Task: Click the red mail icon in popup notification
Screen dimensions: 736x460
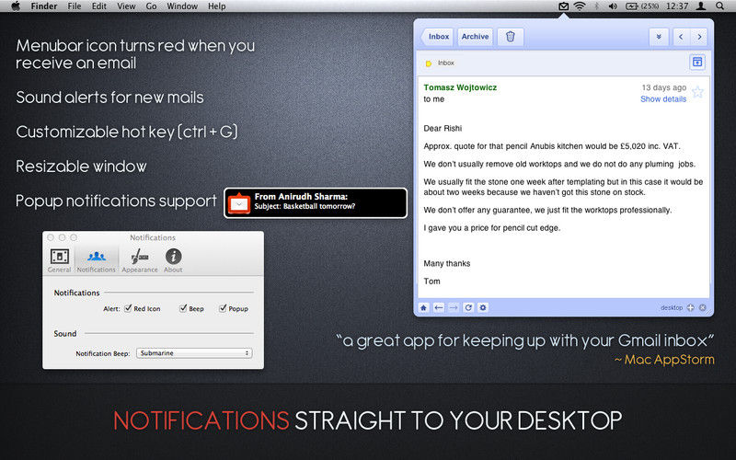Action: (x=239, y=203)
